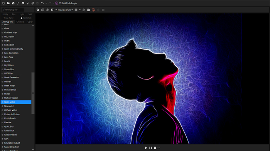Open the split screen view dropdown arrow
Screen dimensions: 270x151
tap(56, 10)
